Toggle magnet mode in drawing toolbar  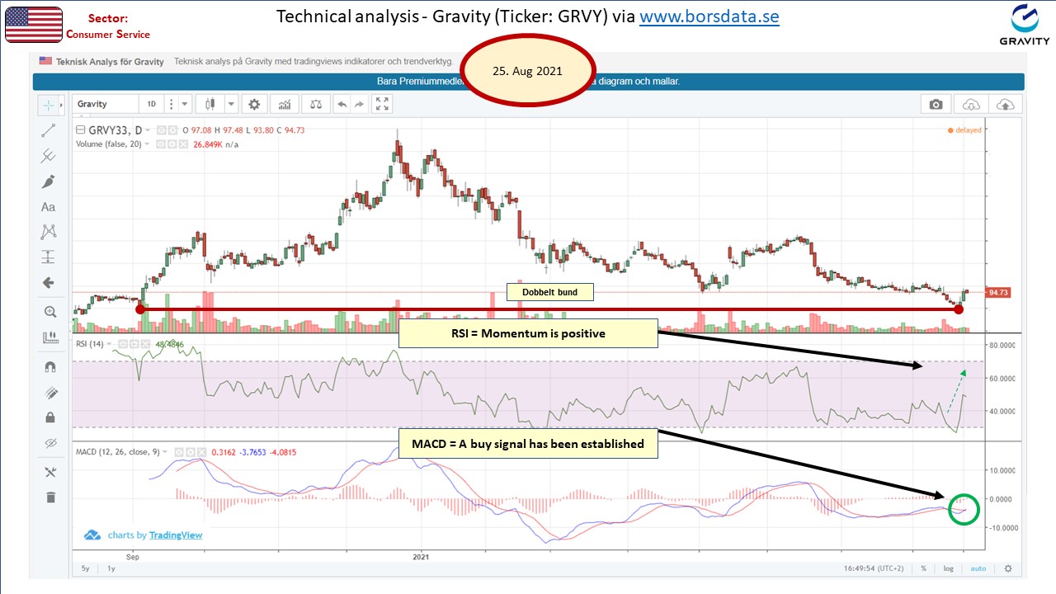(49, 367)
